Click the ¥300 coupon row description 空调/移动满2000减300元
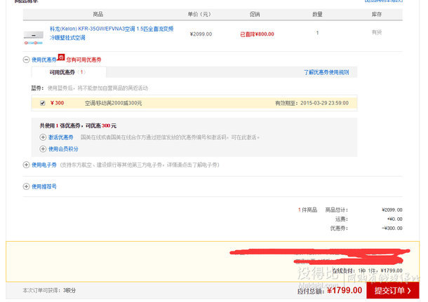The image size is (428, 302). (x=113, y=103)
